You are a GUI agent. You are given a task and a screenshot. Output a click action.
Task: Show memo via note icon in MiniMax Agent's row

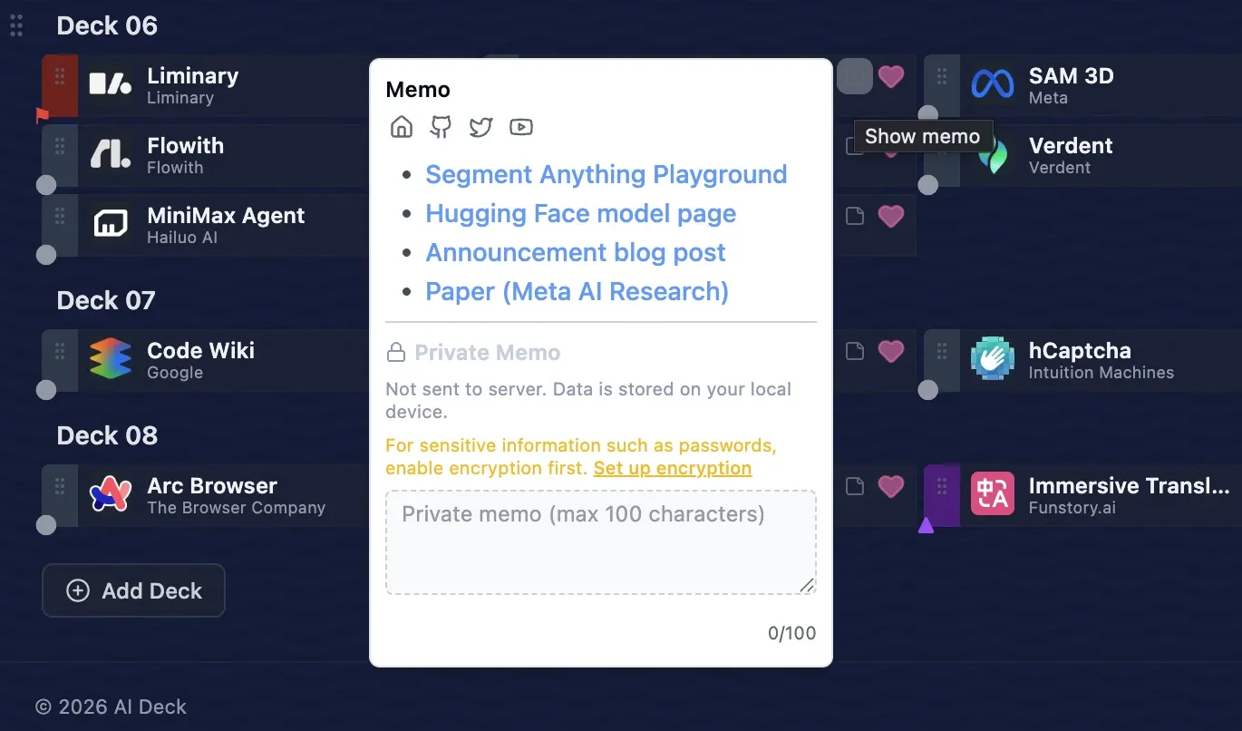coord(855,216)
